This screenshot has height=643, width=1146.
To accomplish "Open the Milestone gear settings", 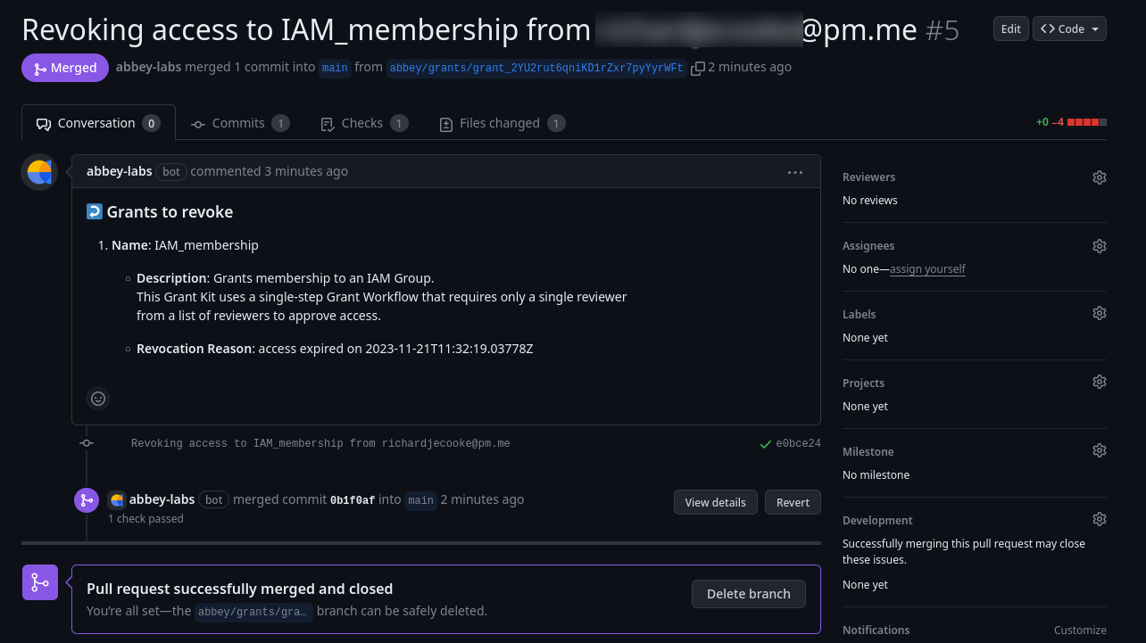I will coord(1100,451).
